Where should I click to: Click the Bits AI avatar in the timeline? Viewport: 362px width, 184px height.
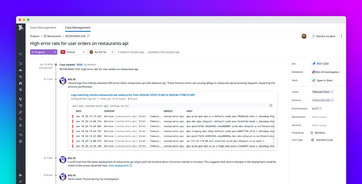click(x=62, y=81)
